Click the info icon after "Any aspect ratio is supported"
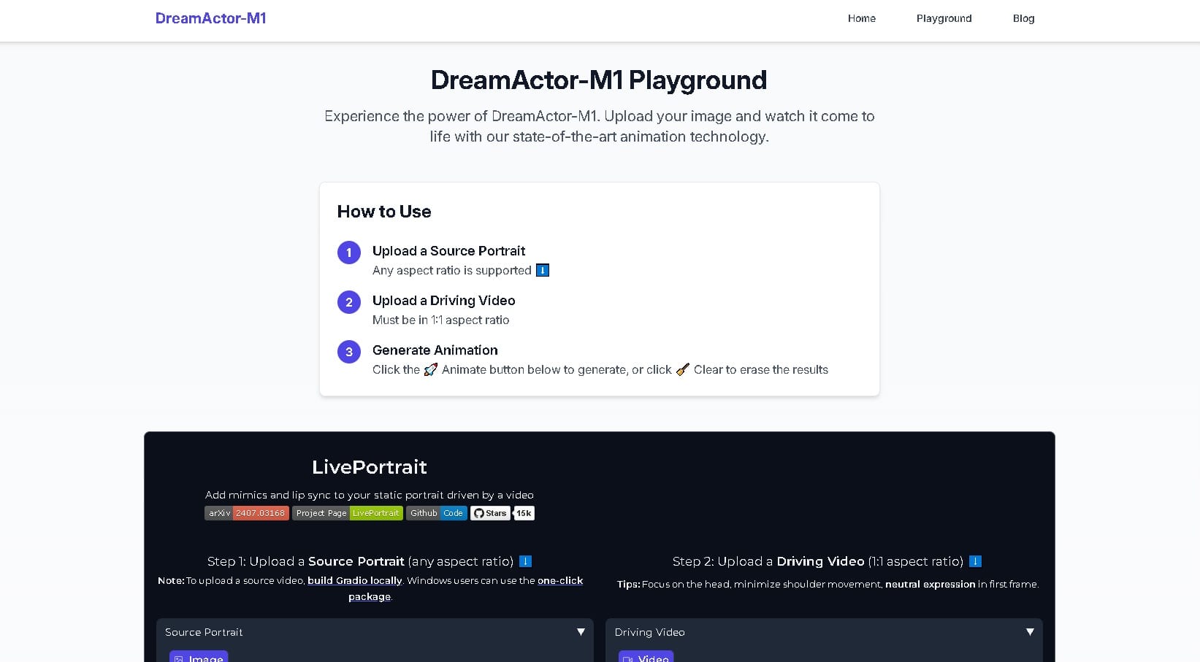Image resolution: width=1200 pixels, height=662 pixels. pos(542,270)
